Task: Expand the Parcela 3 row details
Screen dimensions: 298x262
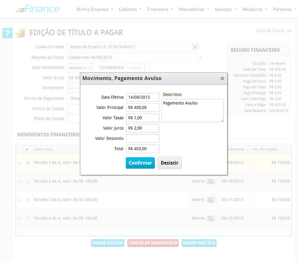Action: point(19,200)
